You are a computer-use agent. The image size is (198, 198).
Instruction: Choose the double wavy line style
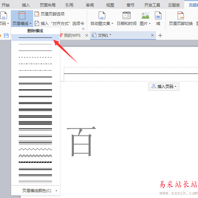pos(36,156)
